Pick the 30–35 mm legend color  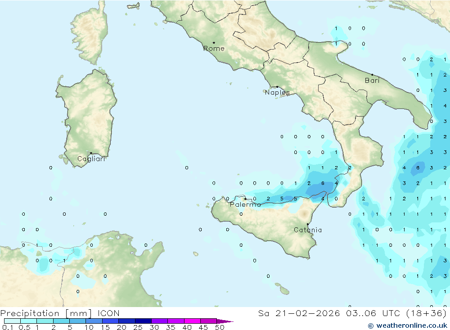(159, 321)
